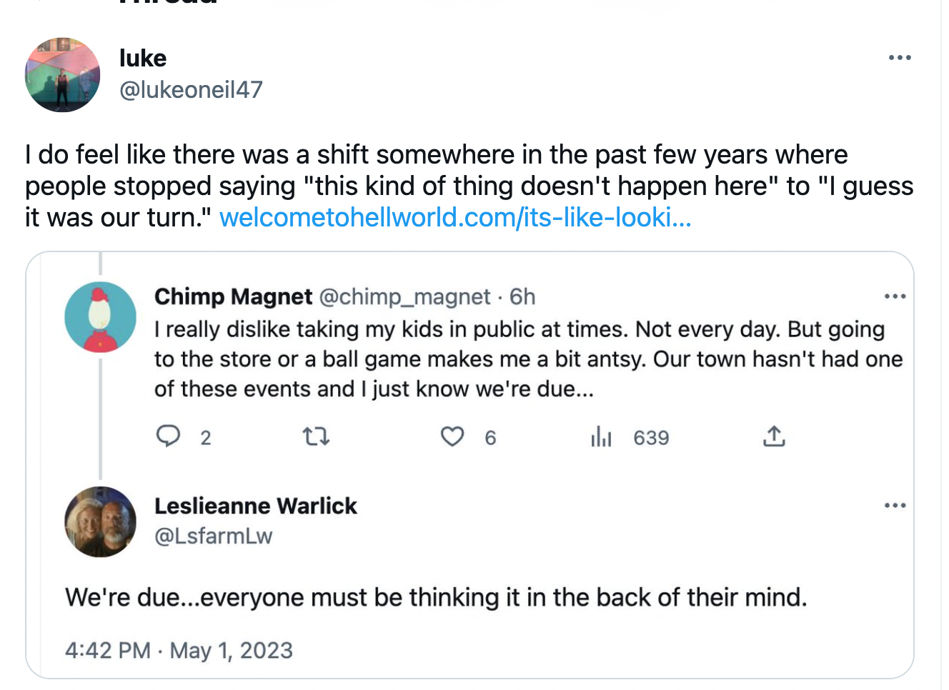Open more options on Chimp Magnet's tweet
The image size is (949, 690).
click(895, 296)
